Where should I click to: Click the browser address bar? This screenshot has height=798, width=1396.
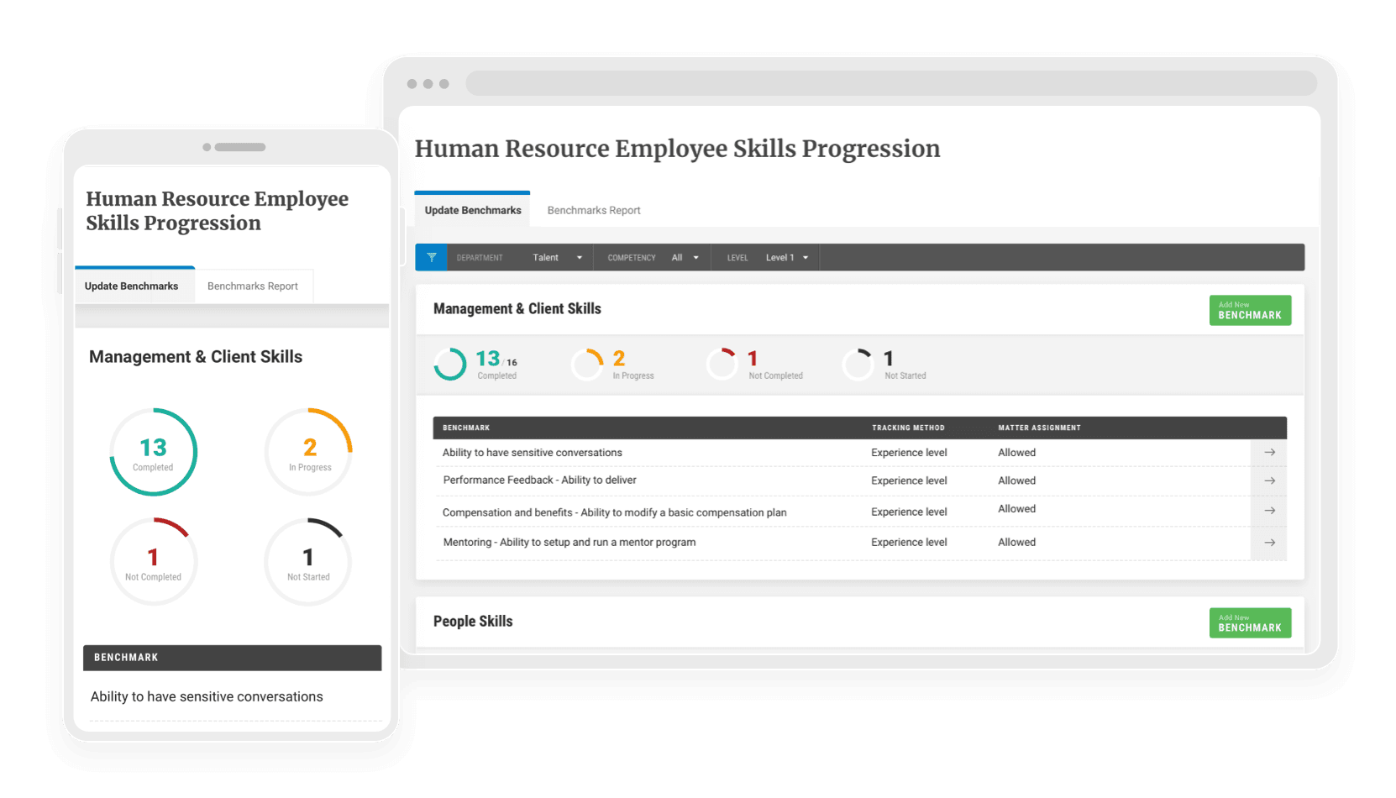pos(890,84)
